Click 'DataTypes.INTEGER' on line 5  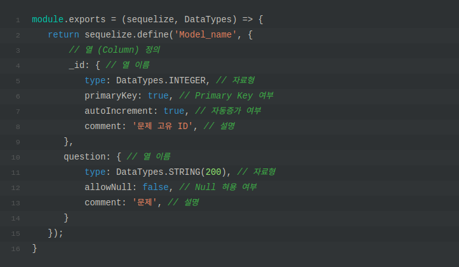point(161,81)
